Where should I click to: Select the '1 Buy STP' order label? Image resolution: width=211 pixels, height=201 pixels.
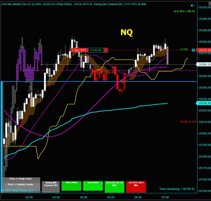[79, 50]
